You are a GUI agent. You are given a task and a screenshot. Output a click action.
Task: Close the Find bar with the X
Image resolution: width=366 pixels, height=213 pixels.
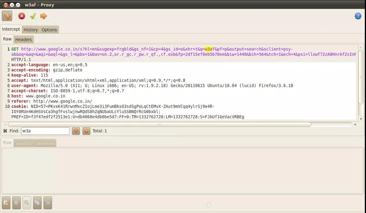pos(5,131)
